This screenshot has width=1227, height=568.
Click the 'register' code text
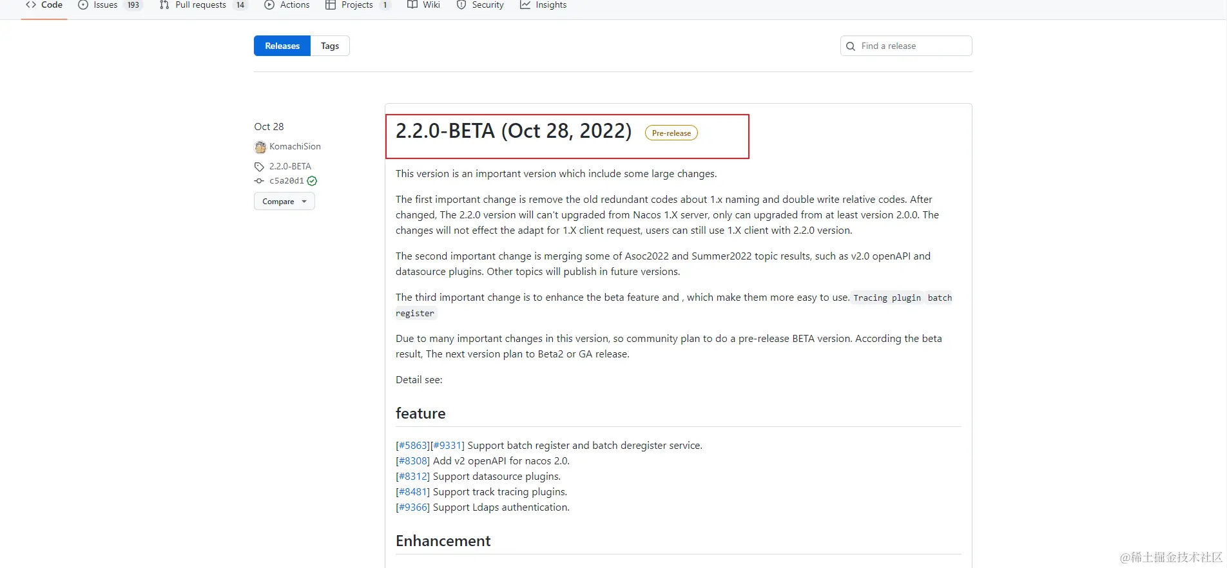click(x=415, y=313)
